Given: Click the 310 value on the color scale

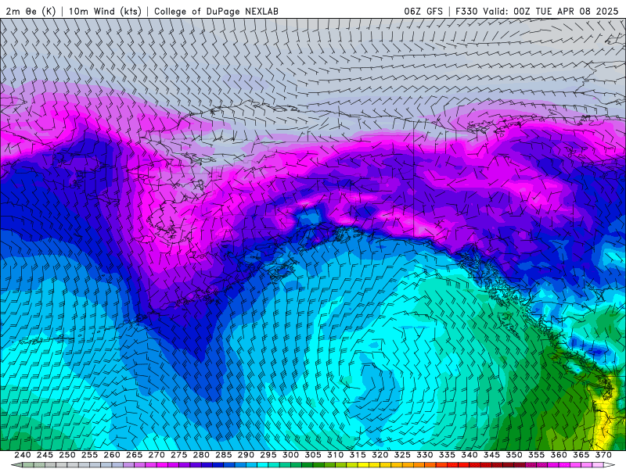Looking at the screenshot, I should point(336,455).
